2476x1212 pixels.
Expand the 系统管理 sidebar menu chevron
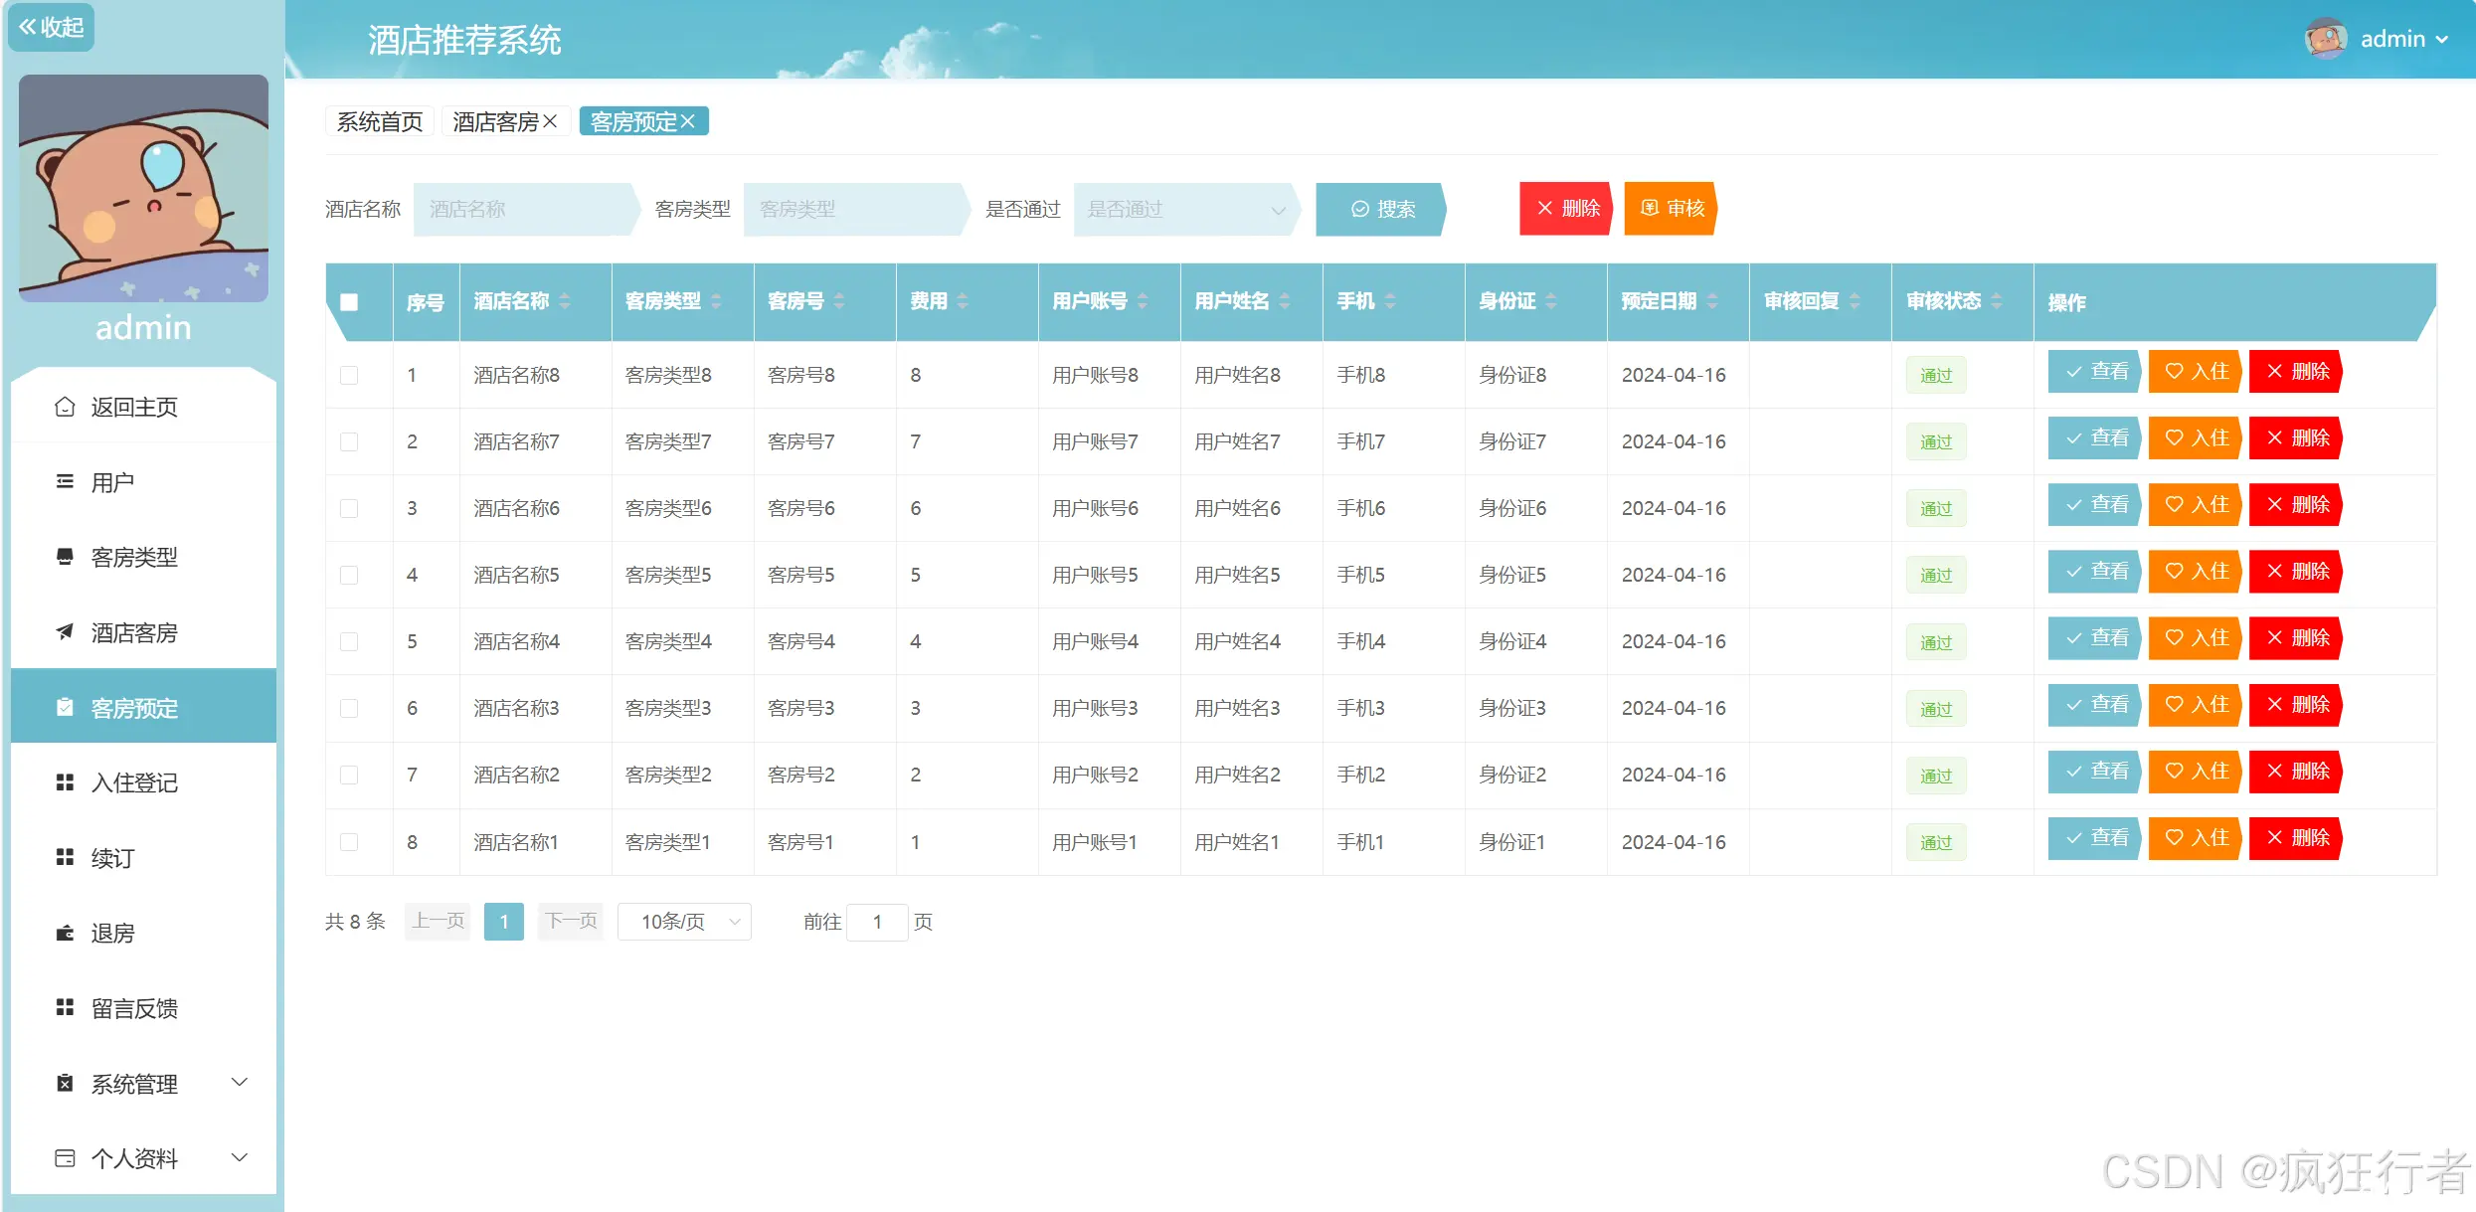240,1082
